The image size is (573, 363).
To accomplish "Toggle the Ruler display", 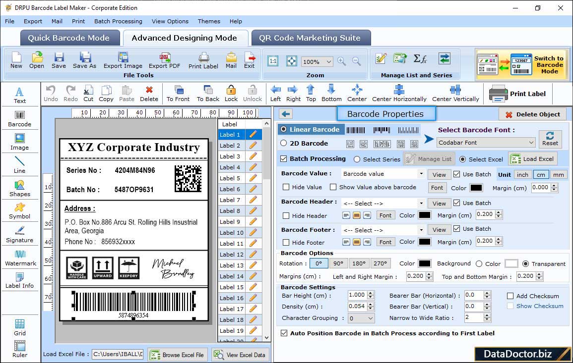I will tap(20, 350).
